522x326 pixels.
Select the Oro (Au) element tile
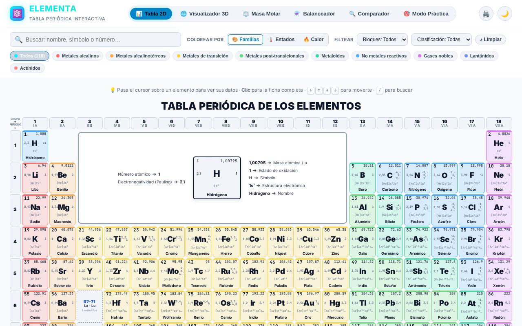pos(308,306)
